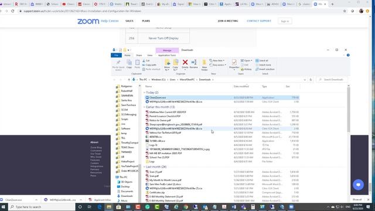Open the Open dropdown in the ribbon
Screen dimensions: 375x211
point(246,60)
